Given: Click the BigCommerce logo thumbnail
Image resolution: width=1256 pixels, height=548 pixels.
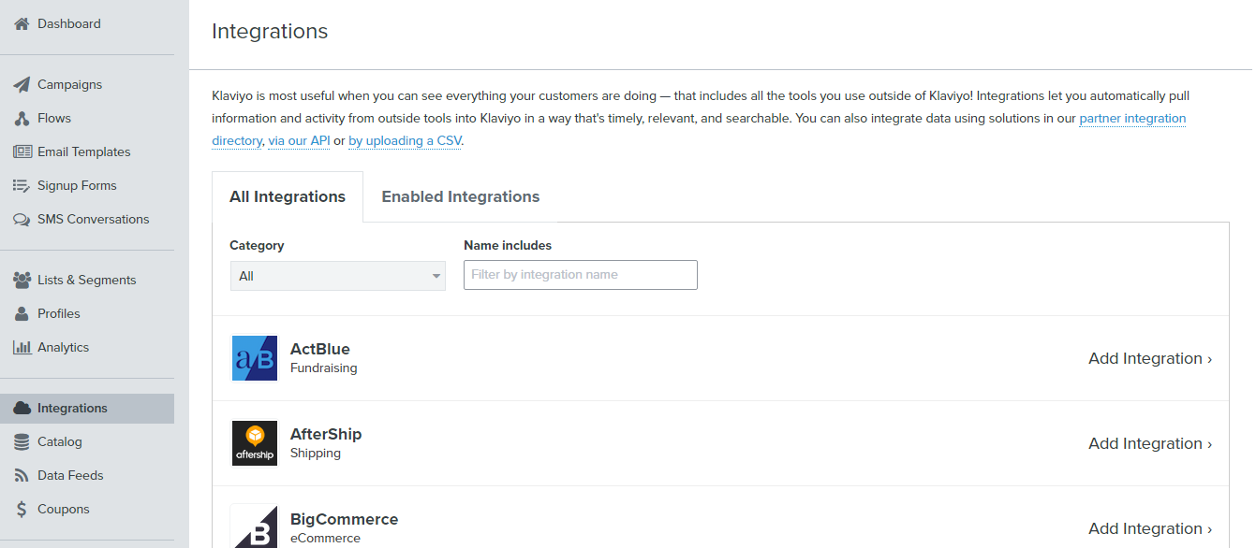Looking at the screenshot, I should (x=255, y=526).
